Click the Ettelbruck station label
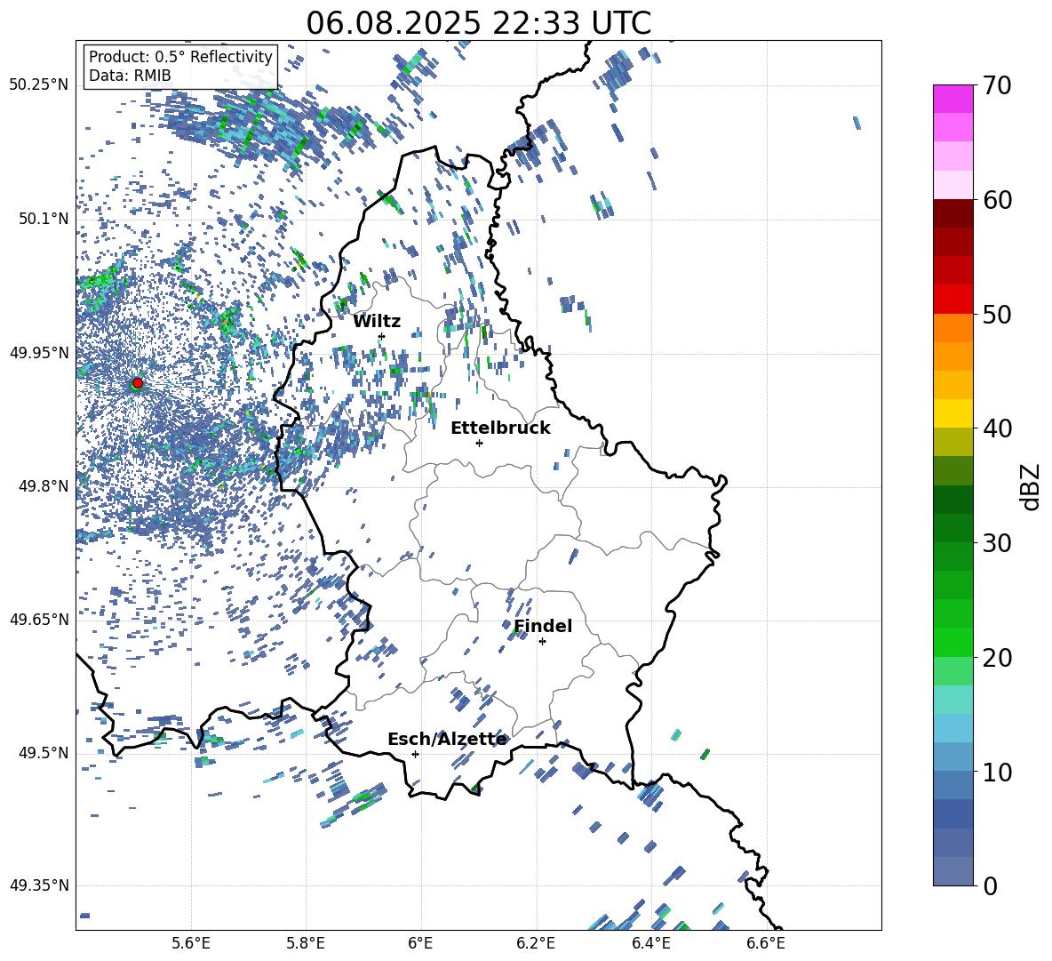The height and width of the screenshot is (961, 1052). coord(500,428)
